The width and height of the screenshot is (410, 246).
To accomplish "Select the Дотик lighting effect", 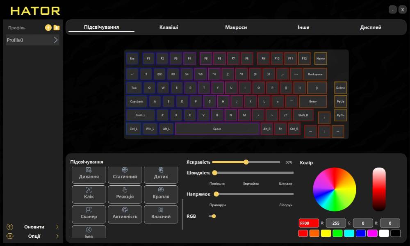I will 161,175.
